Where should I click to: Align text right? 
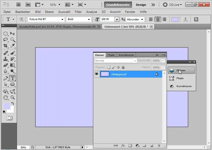click(x=164, y=19)
